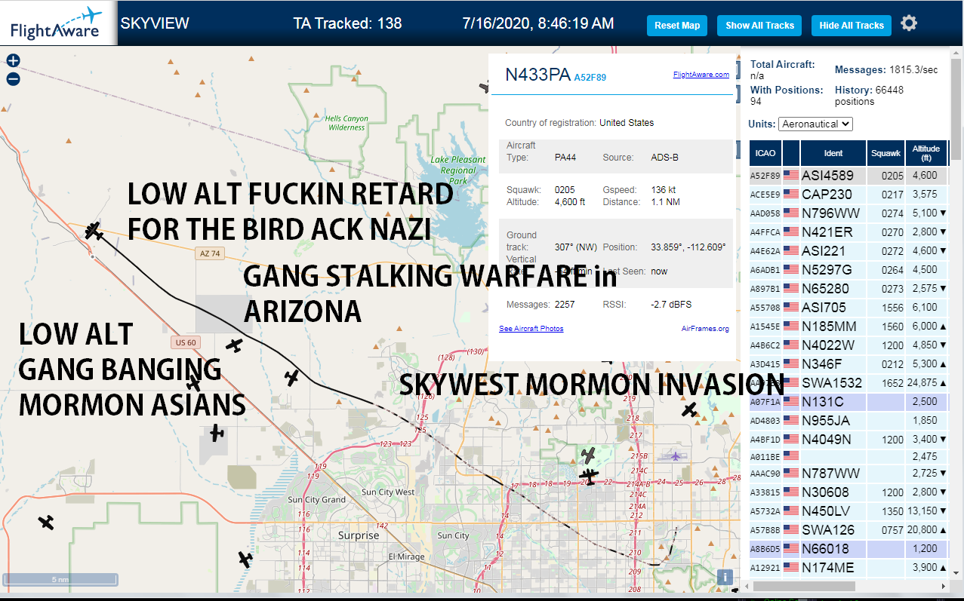964x601 pixels.
Task: Sort table by Altitude (ft) column header
Action: coord(926,153)
